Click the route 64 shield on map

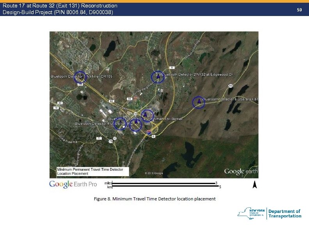pos(111,101)
